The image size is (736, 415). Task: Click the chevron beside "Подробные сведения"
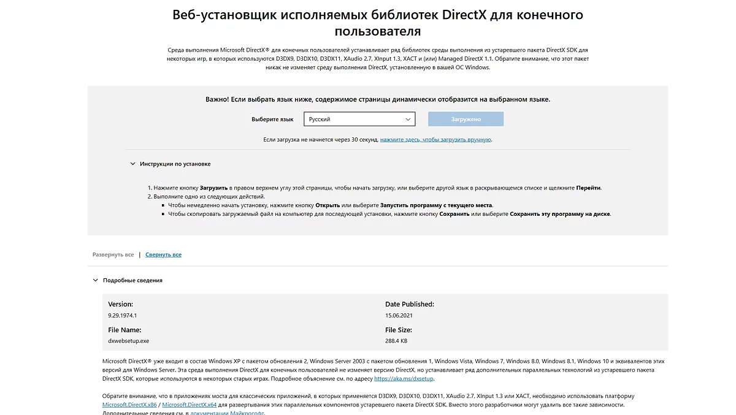coord(94,280)
